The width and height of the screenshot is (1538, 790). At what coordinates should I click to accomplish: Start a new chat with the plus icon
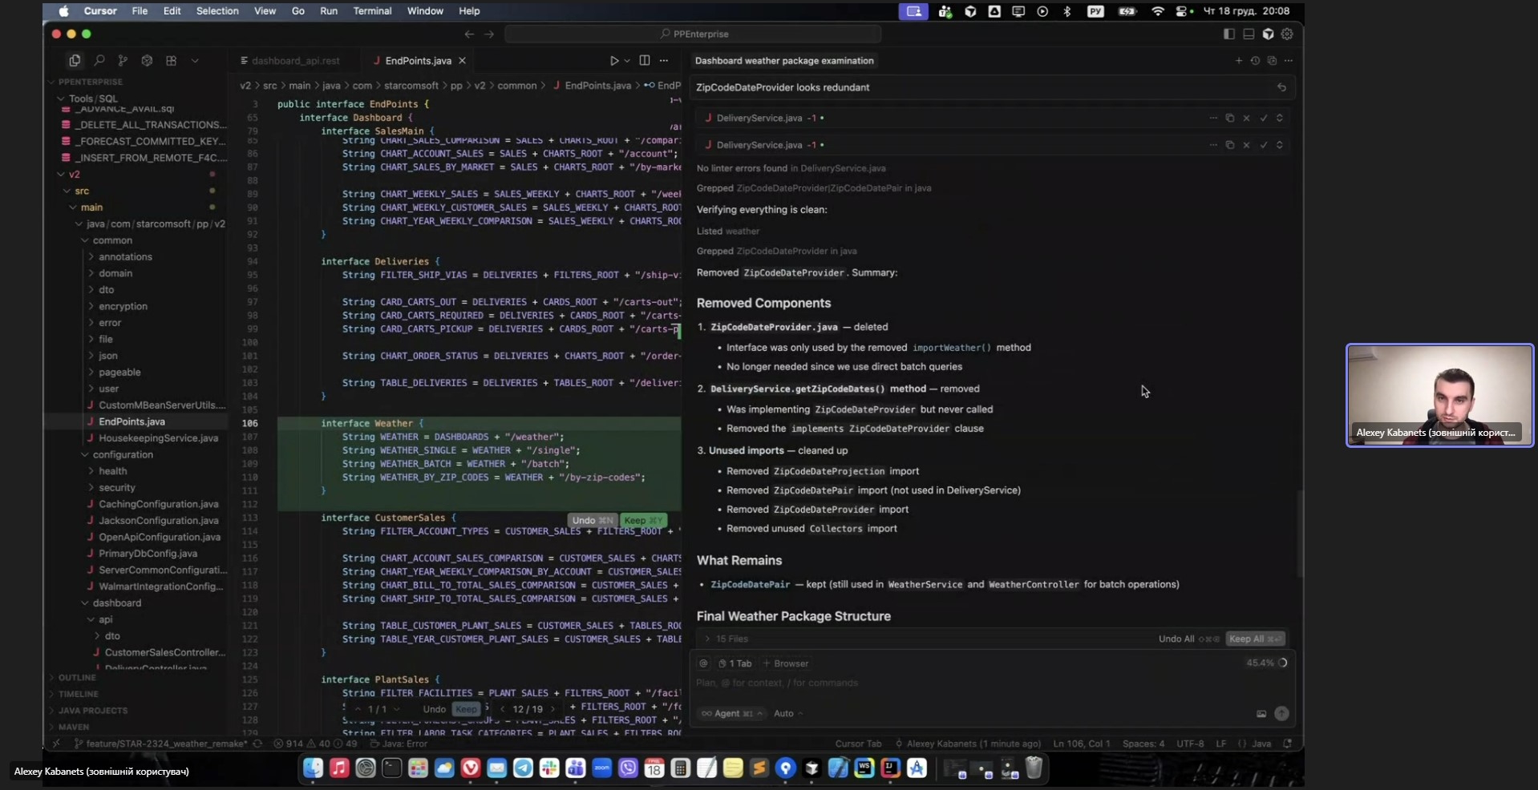[1238, 61]
